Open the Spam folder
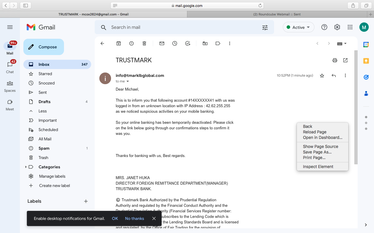 pyautogui.click(x=57, y=148)
